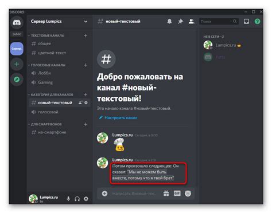Open the green Help question icon
Screen dimensions: 272x213
click(x=258, y=21)
